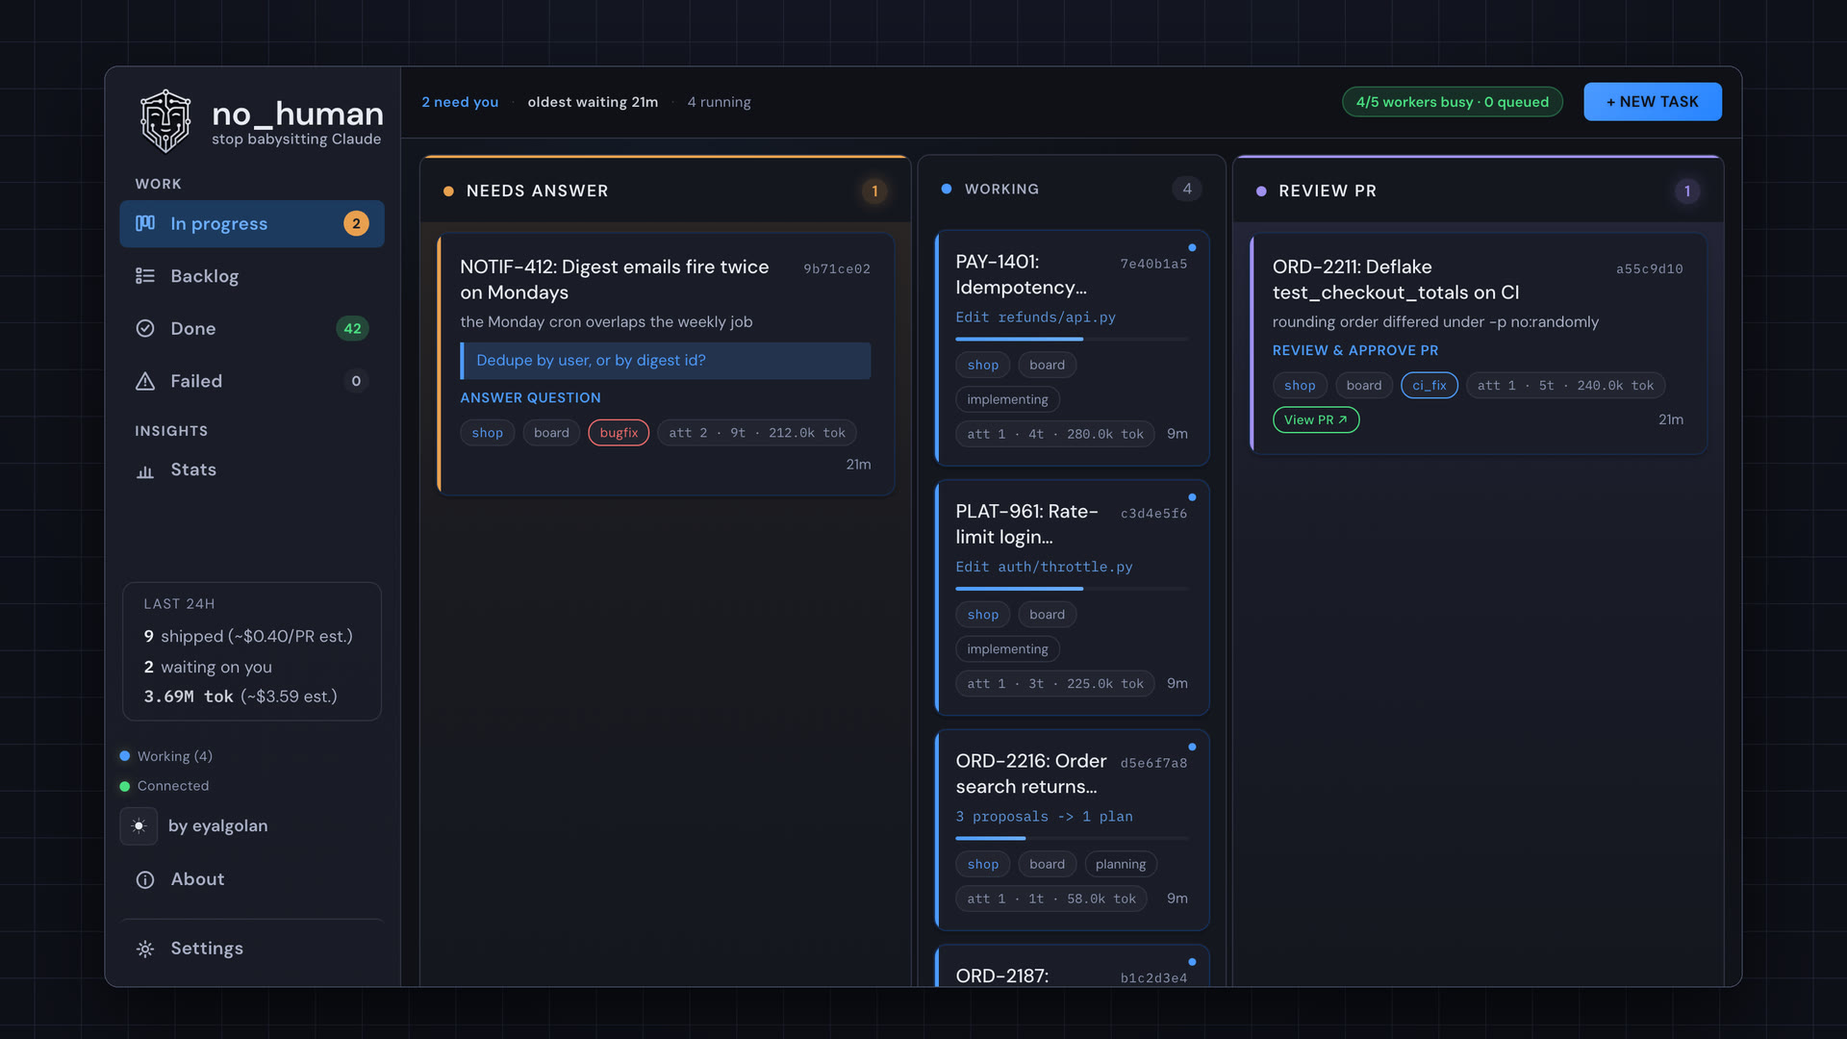Click the planning tag on ORD-2216

[x=1121, y=864]
